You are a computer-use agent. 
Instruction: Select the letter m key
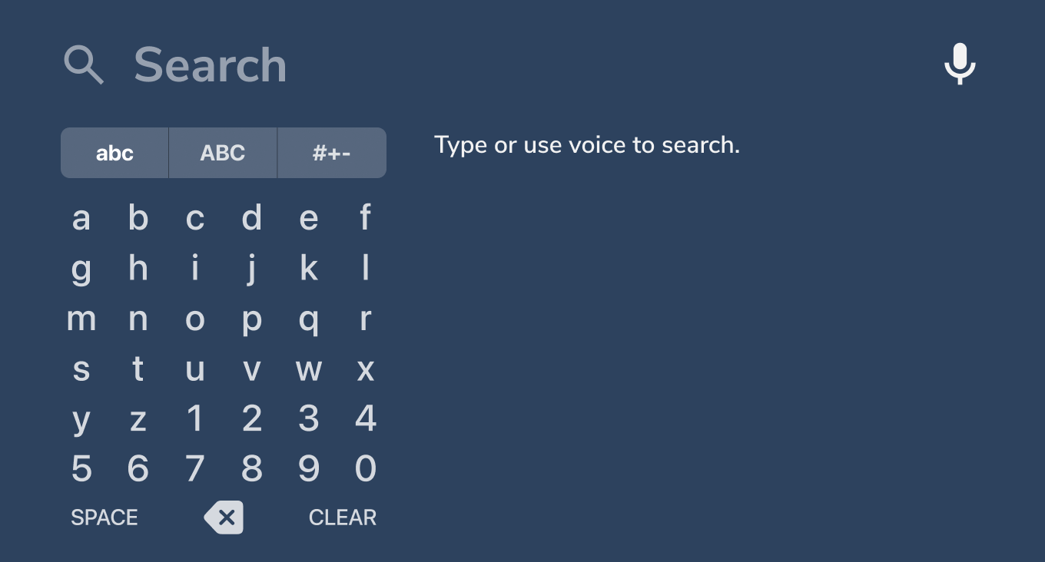(81, 319)
